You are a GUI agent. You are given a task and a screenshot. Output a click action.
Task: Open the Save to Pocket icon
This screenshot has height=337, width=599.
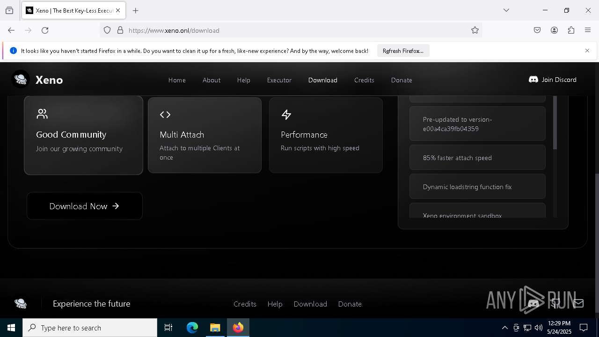pyautogui.click(x=537, y=30)
